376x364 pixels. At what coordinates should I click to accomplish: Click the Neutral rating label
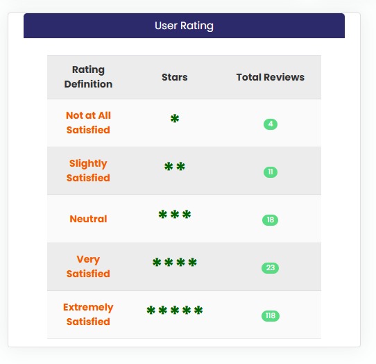(88, 219)
